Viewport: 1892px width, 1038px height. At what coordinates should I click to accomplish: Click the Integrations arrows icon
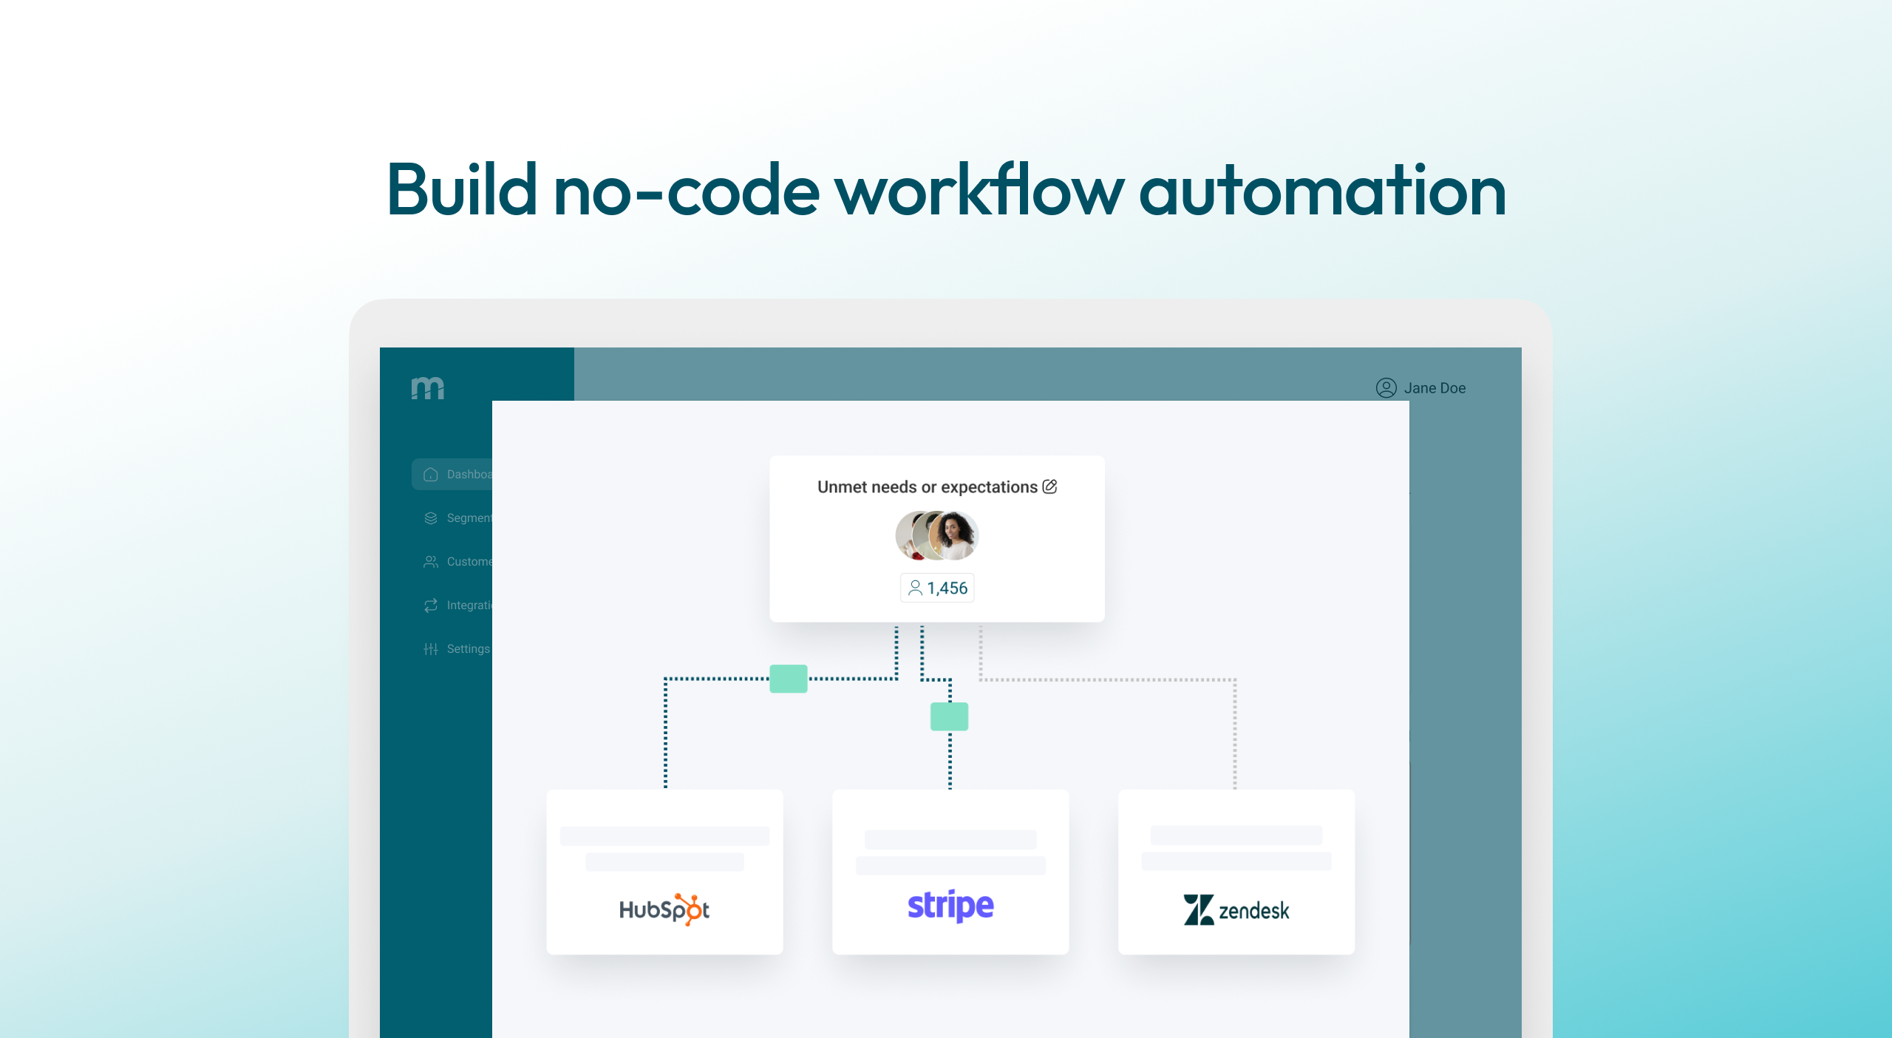(x=431, y=605)
